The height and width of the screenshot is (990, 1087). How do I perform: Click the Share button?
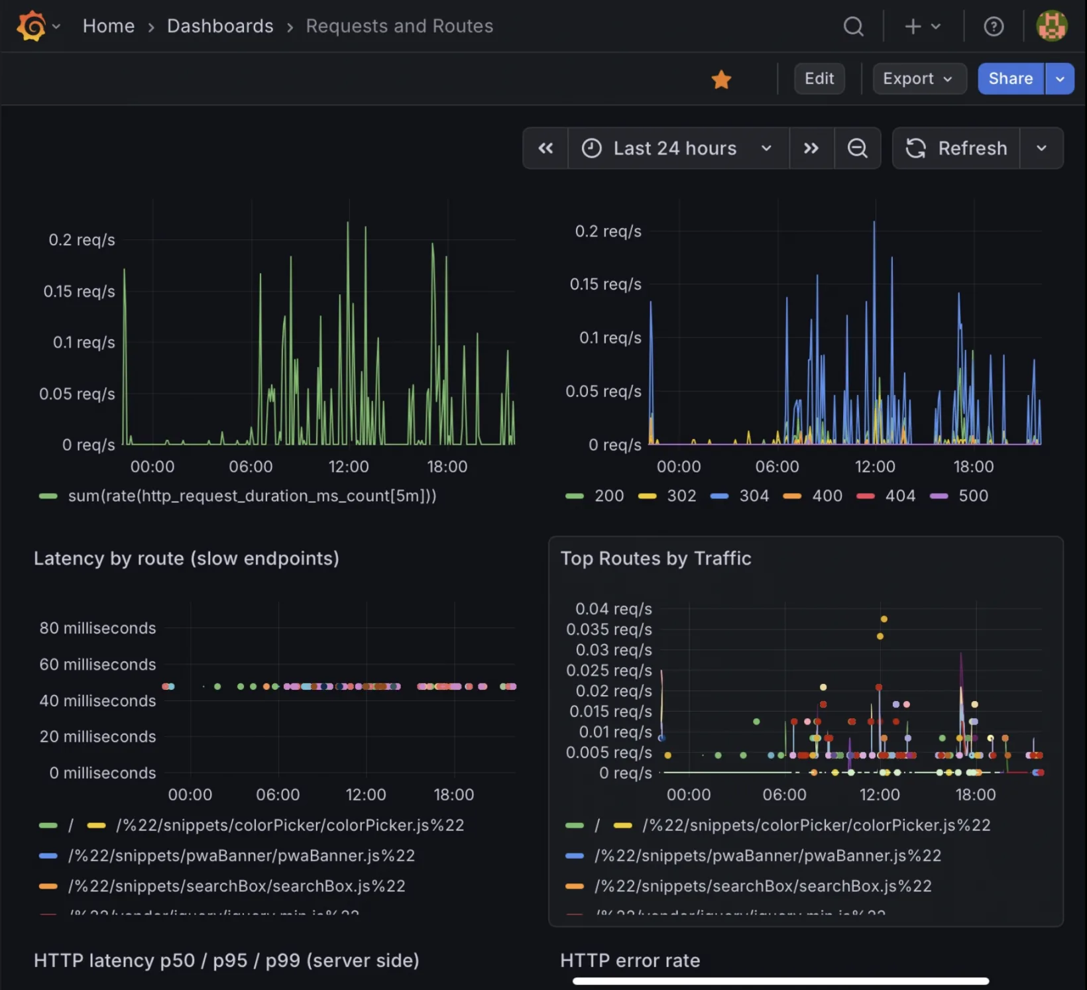(1011, 79)
